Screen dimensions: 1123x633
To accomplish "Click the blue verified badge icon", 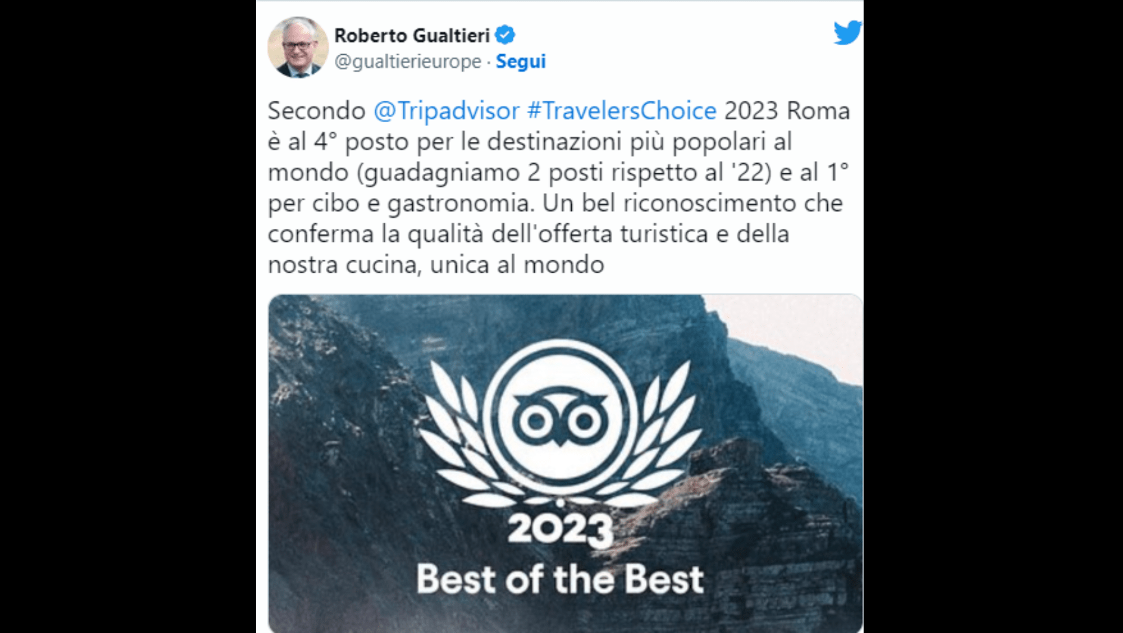I will [505, 35].
